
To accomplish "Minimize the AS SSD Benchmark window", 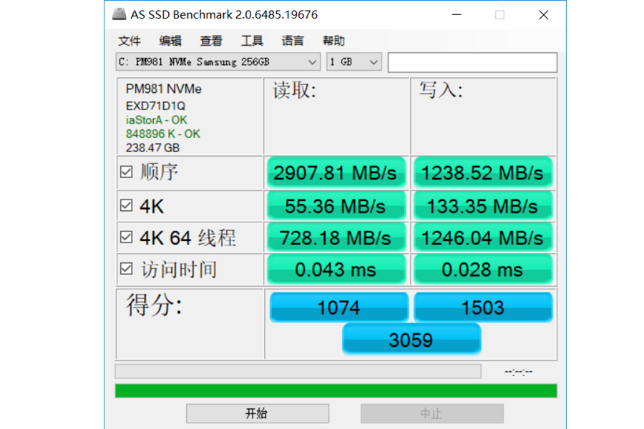I will click(x=457, y=15).
